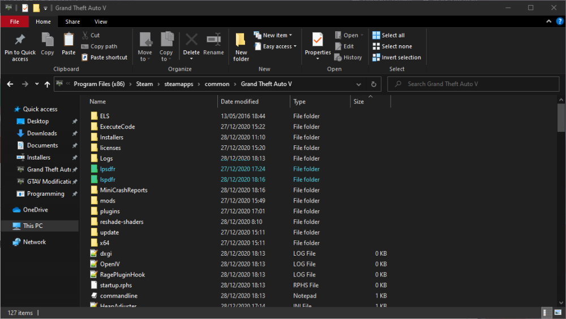Open Properties from the ribbon
The image size is (566, 319).
[x=318, y=42]
